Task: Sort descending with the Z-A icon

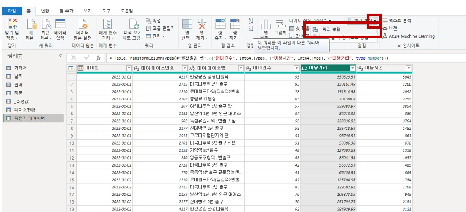Action: [x=251, y=28]
